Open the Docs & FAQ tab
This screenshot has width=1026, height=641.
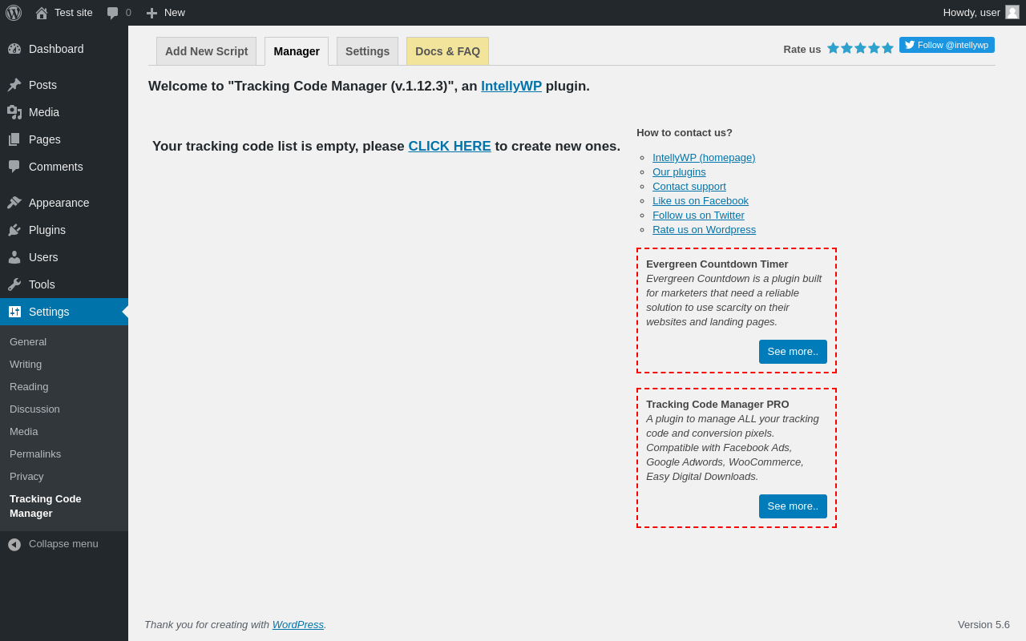click(x=447, y=51)
